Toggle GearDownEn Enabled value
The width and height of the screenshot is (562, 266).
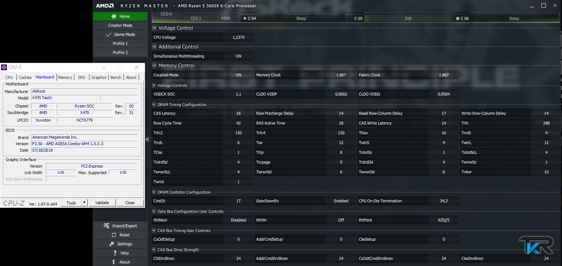341,201
